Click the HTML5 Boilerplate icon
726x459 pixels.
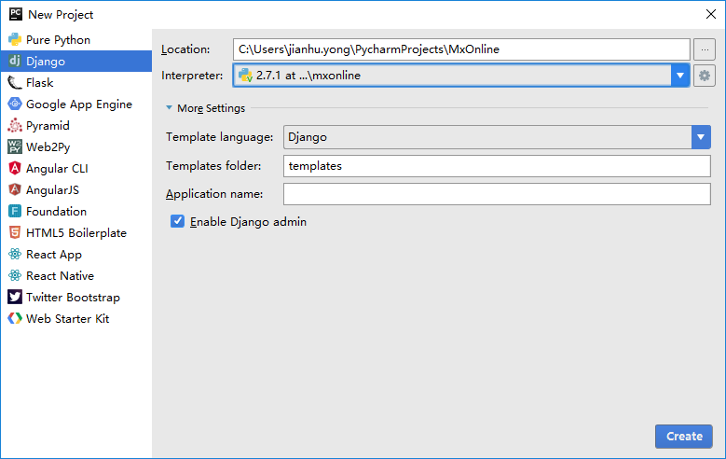click(15, 233)
